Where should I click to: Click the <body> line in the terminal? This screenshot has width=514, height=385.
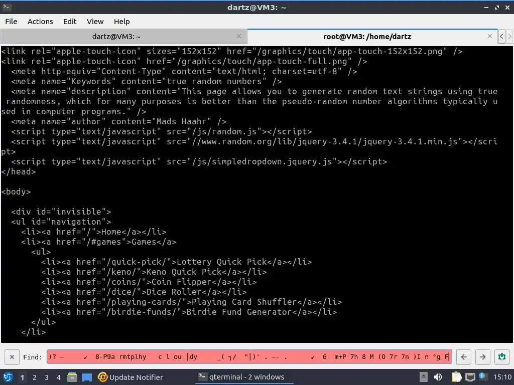pyautogui.click(x=16, y=191)
